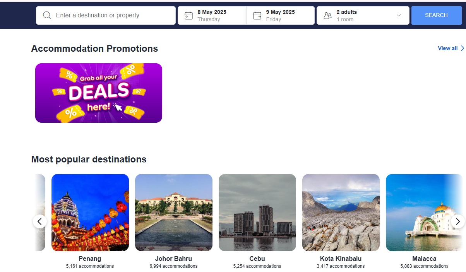Screen dimensions: 466x272
Task: Expand the guests and rooms dropdown arrow
Action: point(399,15)
